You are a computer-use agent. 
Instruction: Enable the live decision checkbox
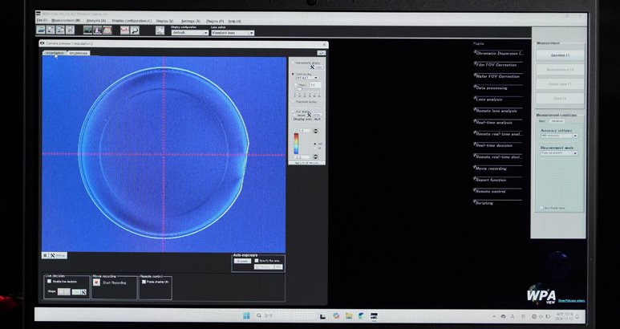click(x=49, y=282)
